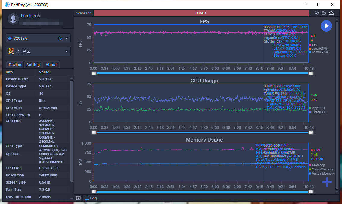Image resolution: width=342 pixels, height=204 pixels.
Task: Open the About tab
Action: [51, 65]
